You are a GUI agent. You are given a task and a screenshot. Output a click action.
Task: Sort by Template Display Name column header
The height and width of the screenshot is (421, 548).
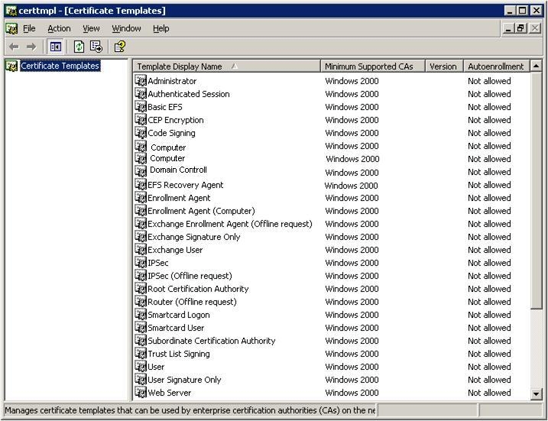point(226,66)
